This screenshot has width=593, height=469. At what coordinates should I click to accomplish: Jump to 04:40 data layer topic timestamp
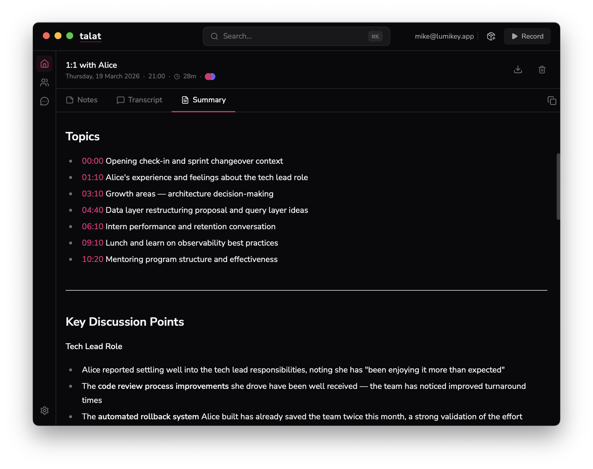click(x=93, y=210)
